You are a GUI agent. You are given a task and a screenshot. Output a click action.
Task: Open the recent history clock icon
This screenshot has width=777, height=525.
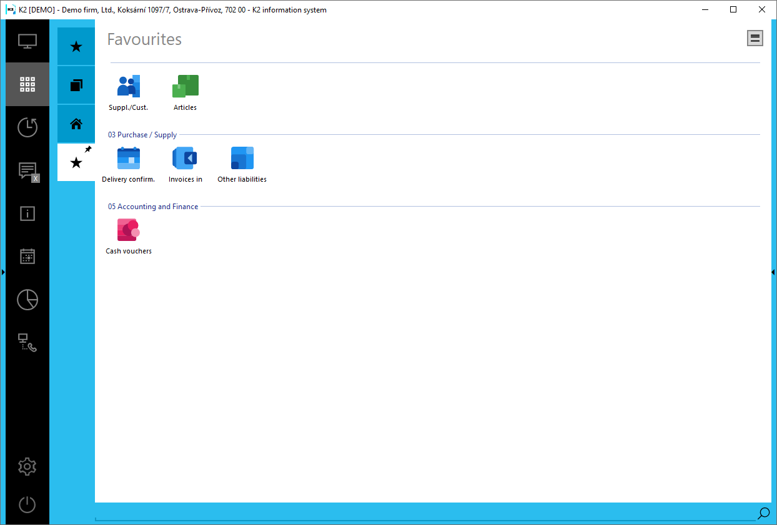click(x=27, y=127)
